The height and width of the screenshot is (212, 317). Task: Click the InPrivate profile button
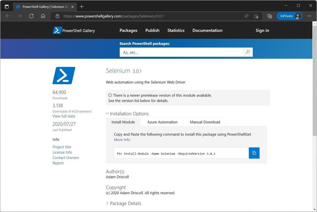(289, 16)
